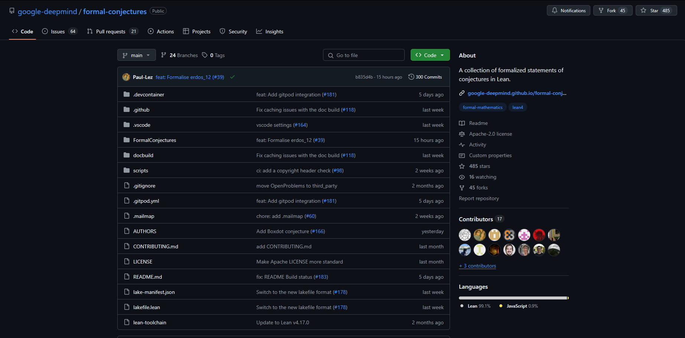This screenshot has height=338, width=685.
Task: Open commit 'Update to Lean v4.17.0'
Action: pyautogui.click(x=283, y=322)
